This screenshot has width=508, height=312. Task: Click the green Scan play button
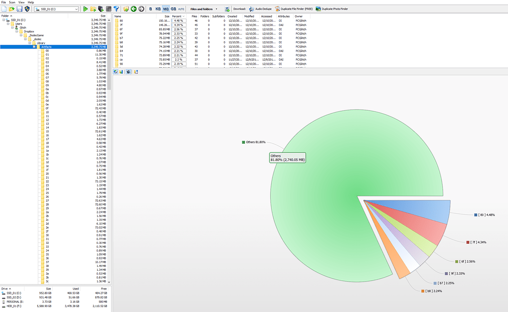[85, 9]
